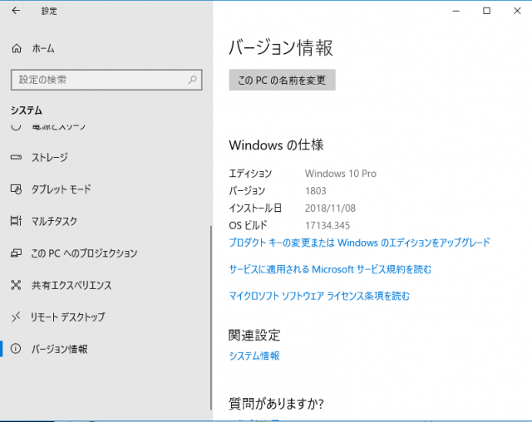Screen dimensions: 532x422
Task: Click the 共有エクスペリエンス icon
Action: click(x=16, y=285)
